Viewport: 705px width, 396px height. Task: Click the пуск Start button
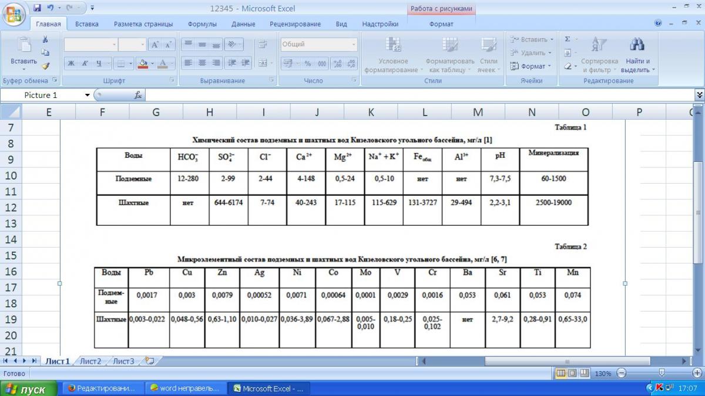tap(28, 389)
